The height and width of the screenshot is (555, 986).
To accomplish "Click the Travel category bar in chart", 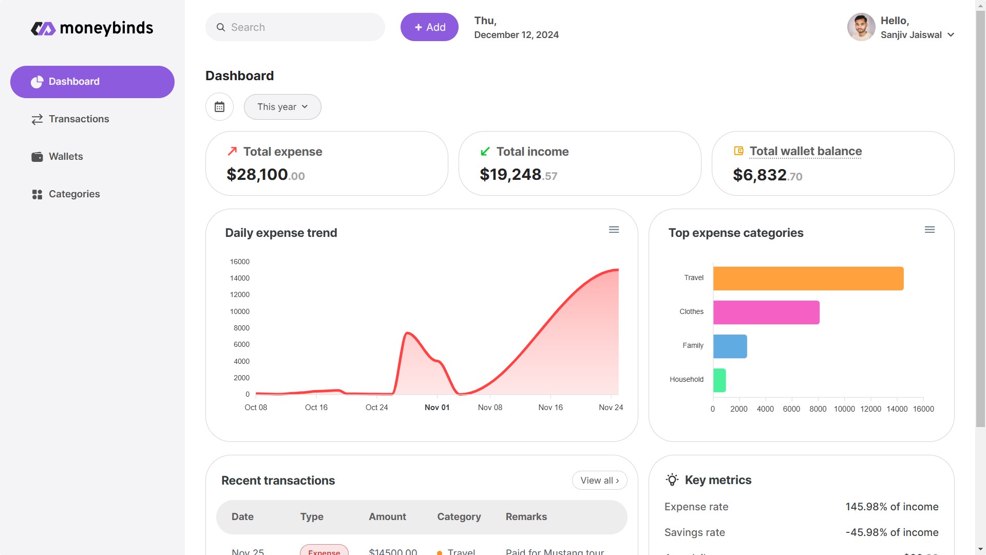I will (807, 277).
